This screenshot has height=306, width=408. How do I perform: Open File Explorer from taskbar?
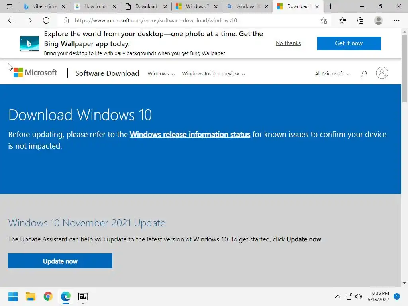[30, 296]
